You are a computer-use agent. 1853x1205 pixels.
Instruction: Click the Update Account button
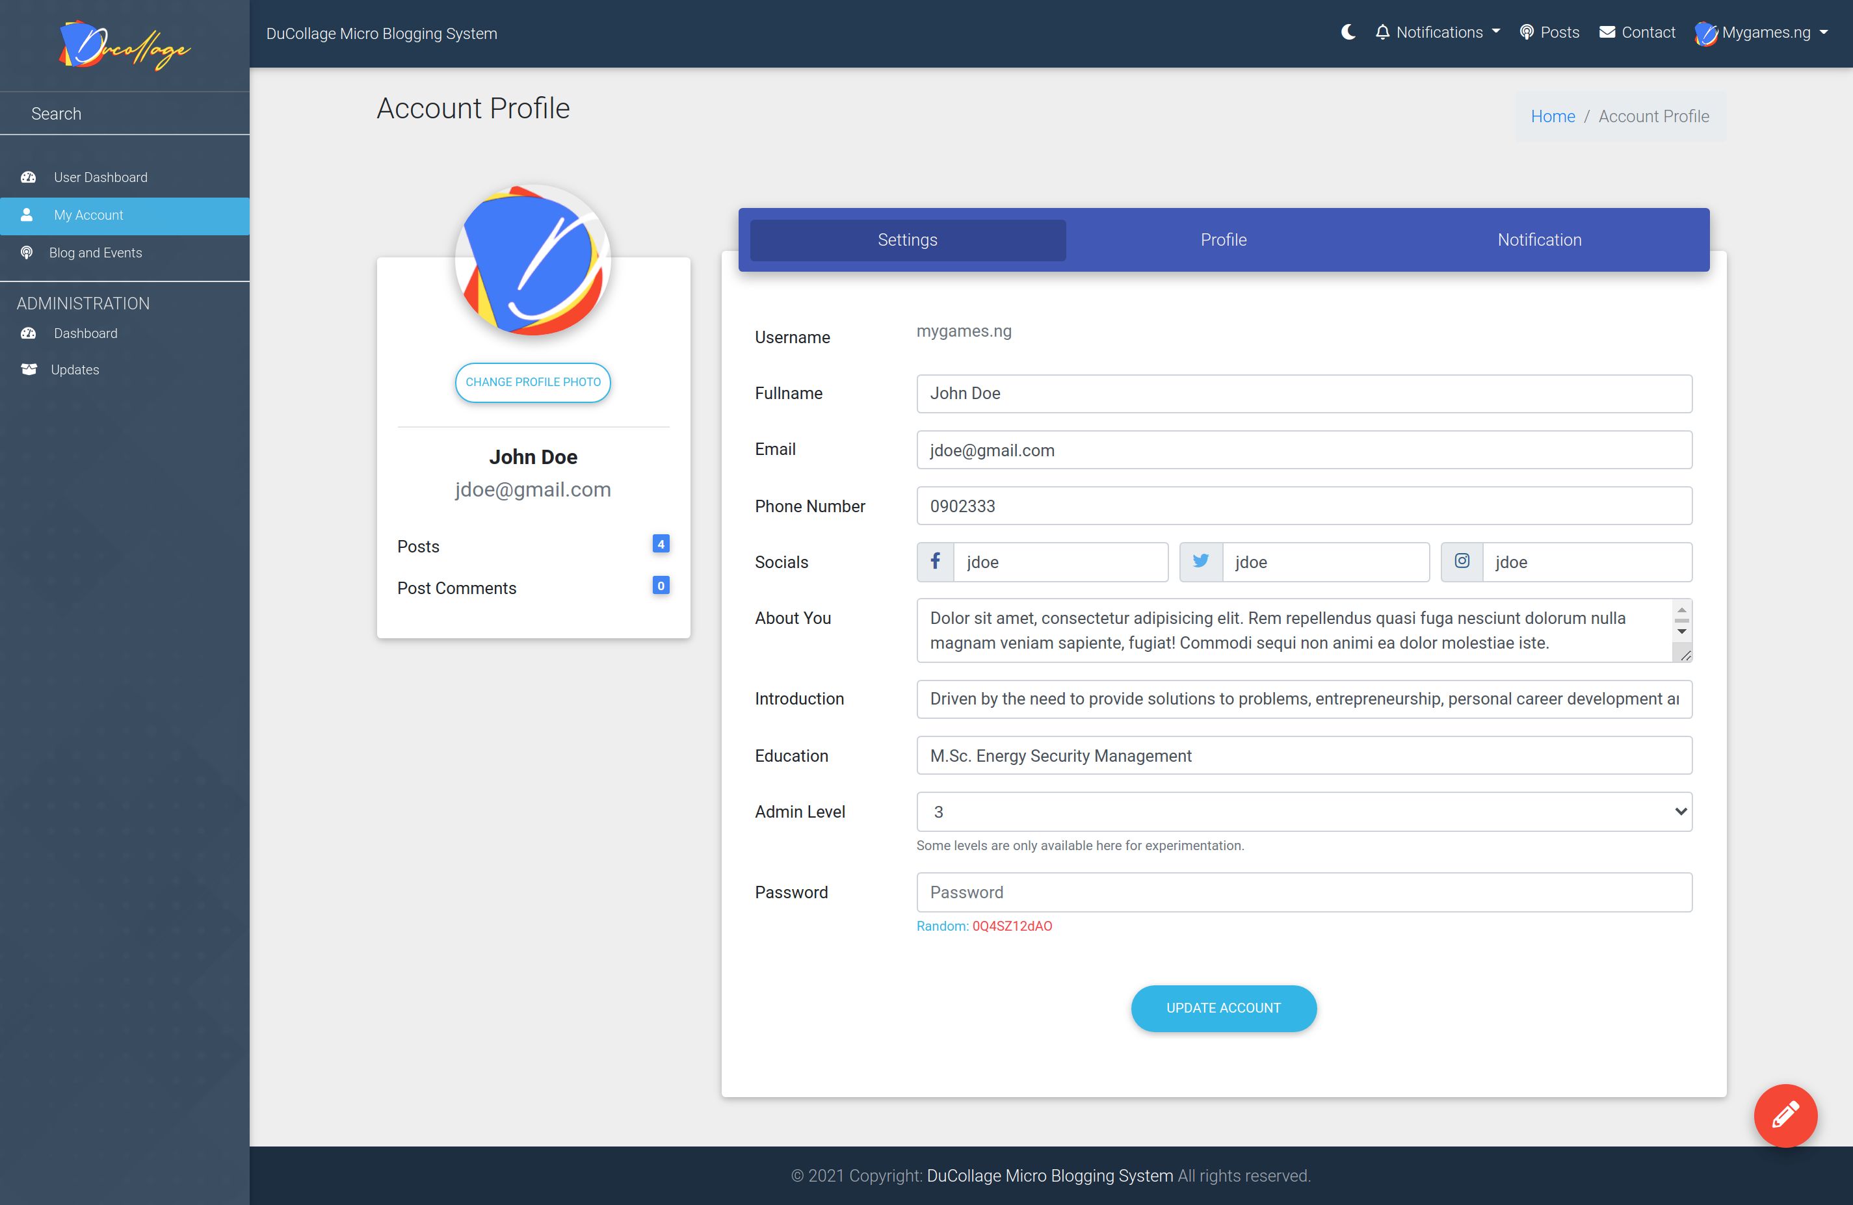tap(1223, 1008)
